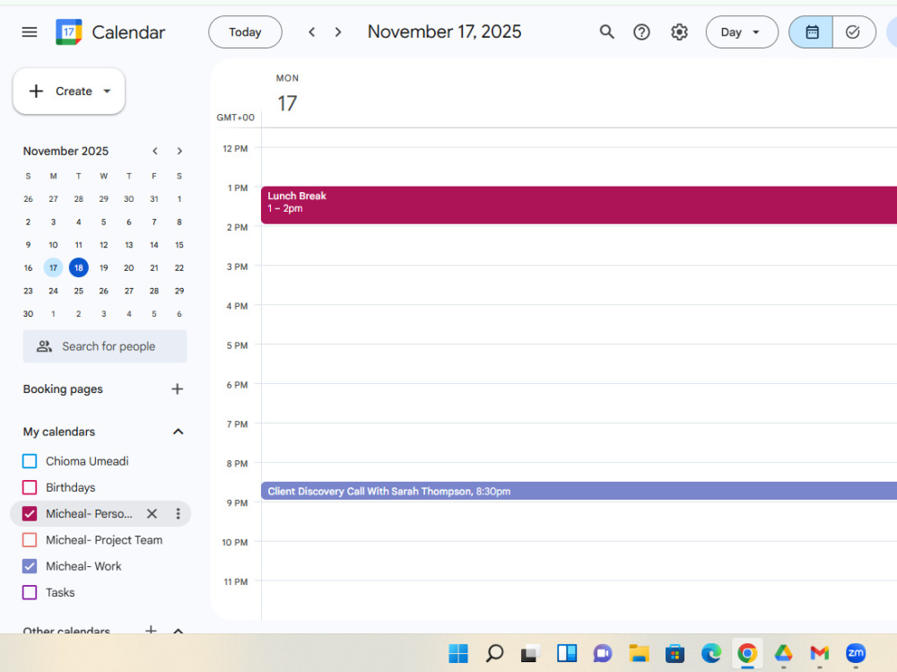
Task: Click the day number 17 header
Action: click(x=287, y=103)
